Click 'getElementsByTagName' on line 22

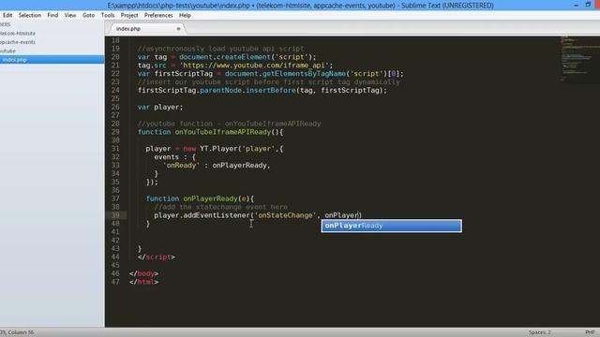[x=304, y=73]
